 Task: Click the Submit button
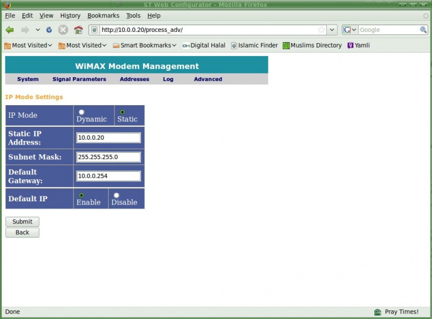[x=22, y=222]
